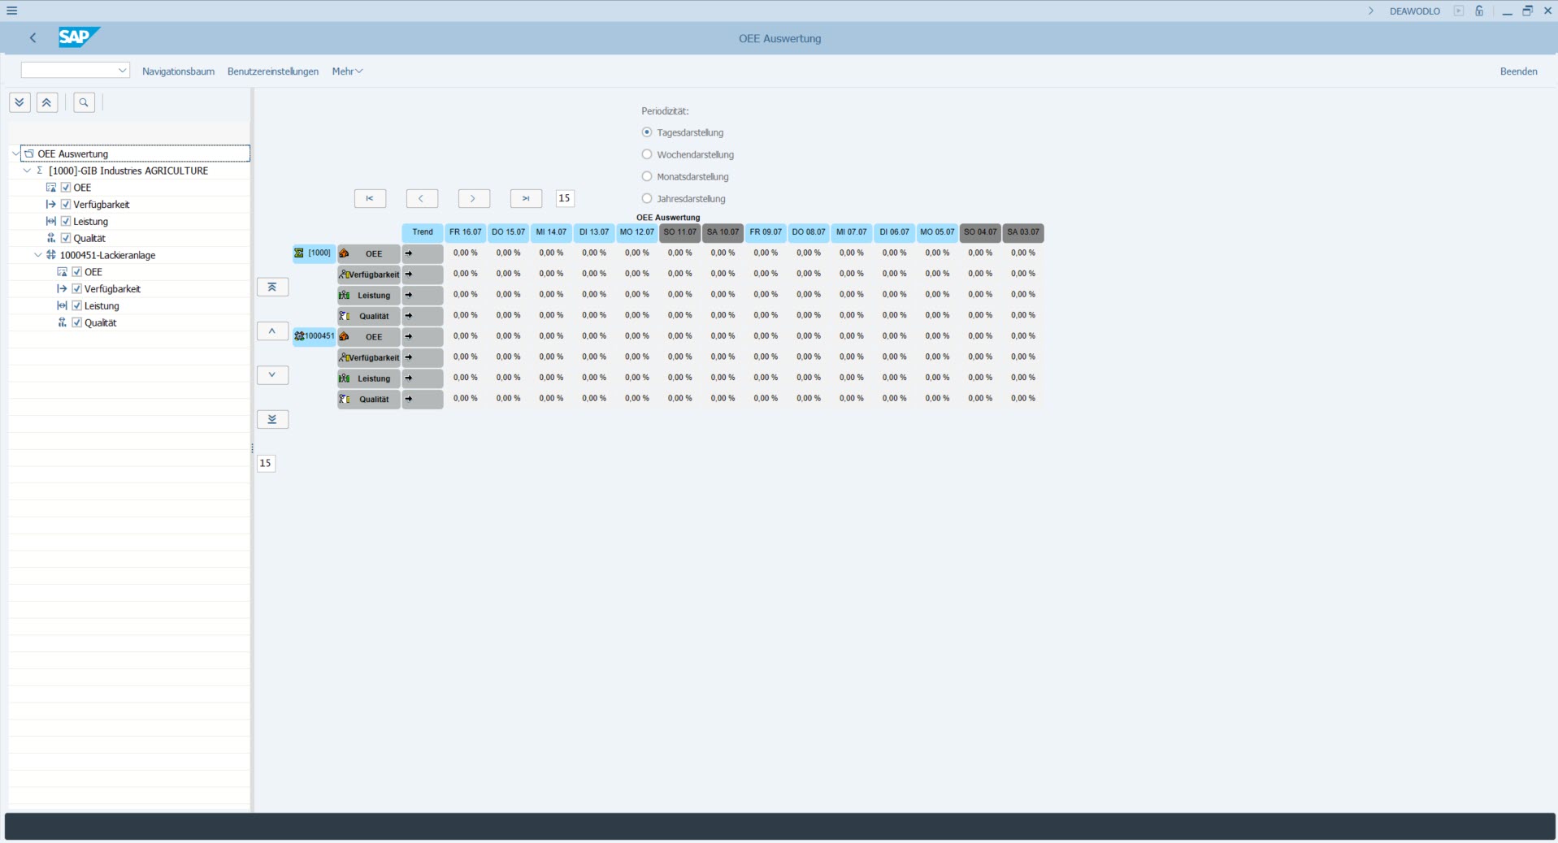
Task: Open Benutzereinstellungen menu item
Action: [x=273, y=71]
